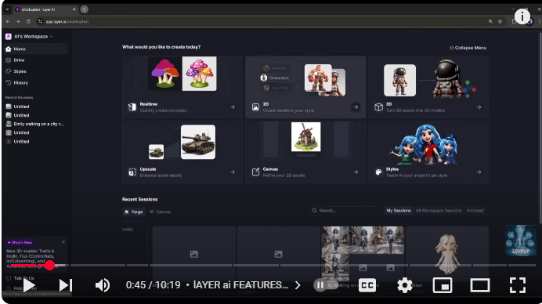
Task: Switch to theater mode view
Action: (480, 285)
